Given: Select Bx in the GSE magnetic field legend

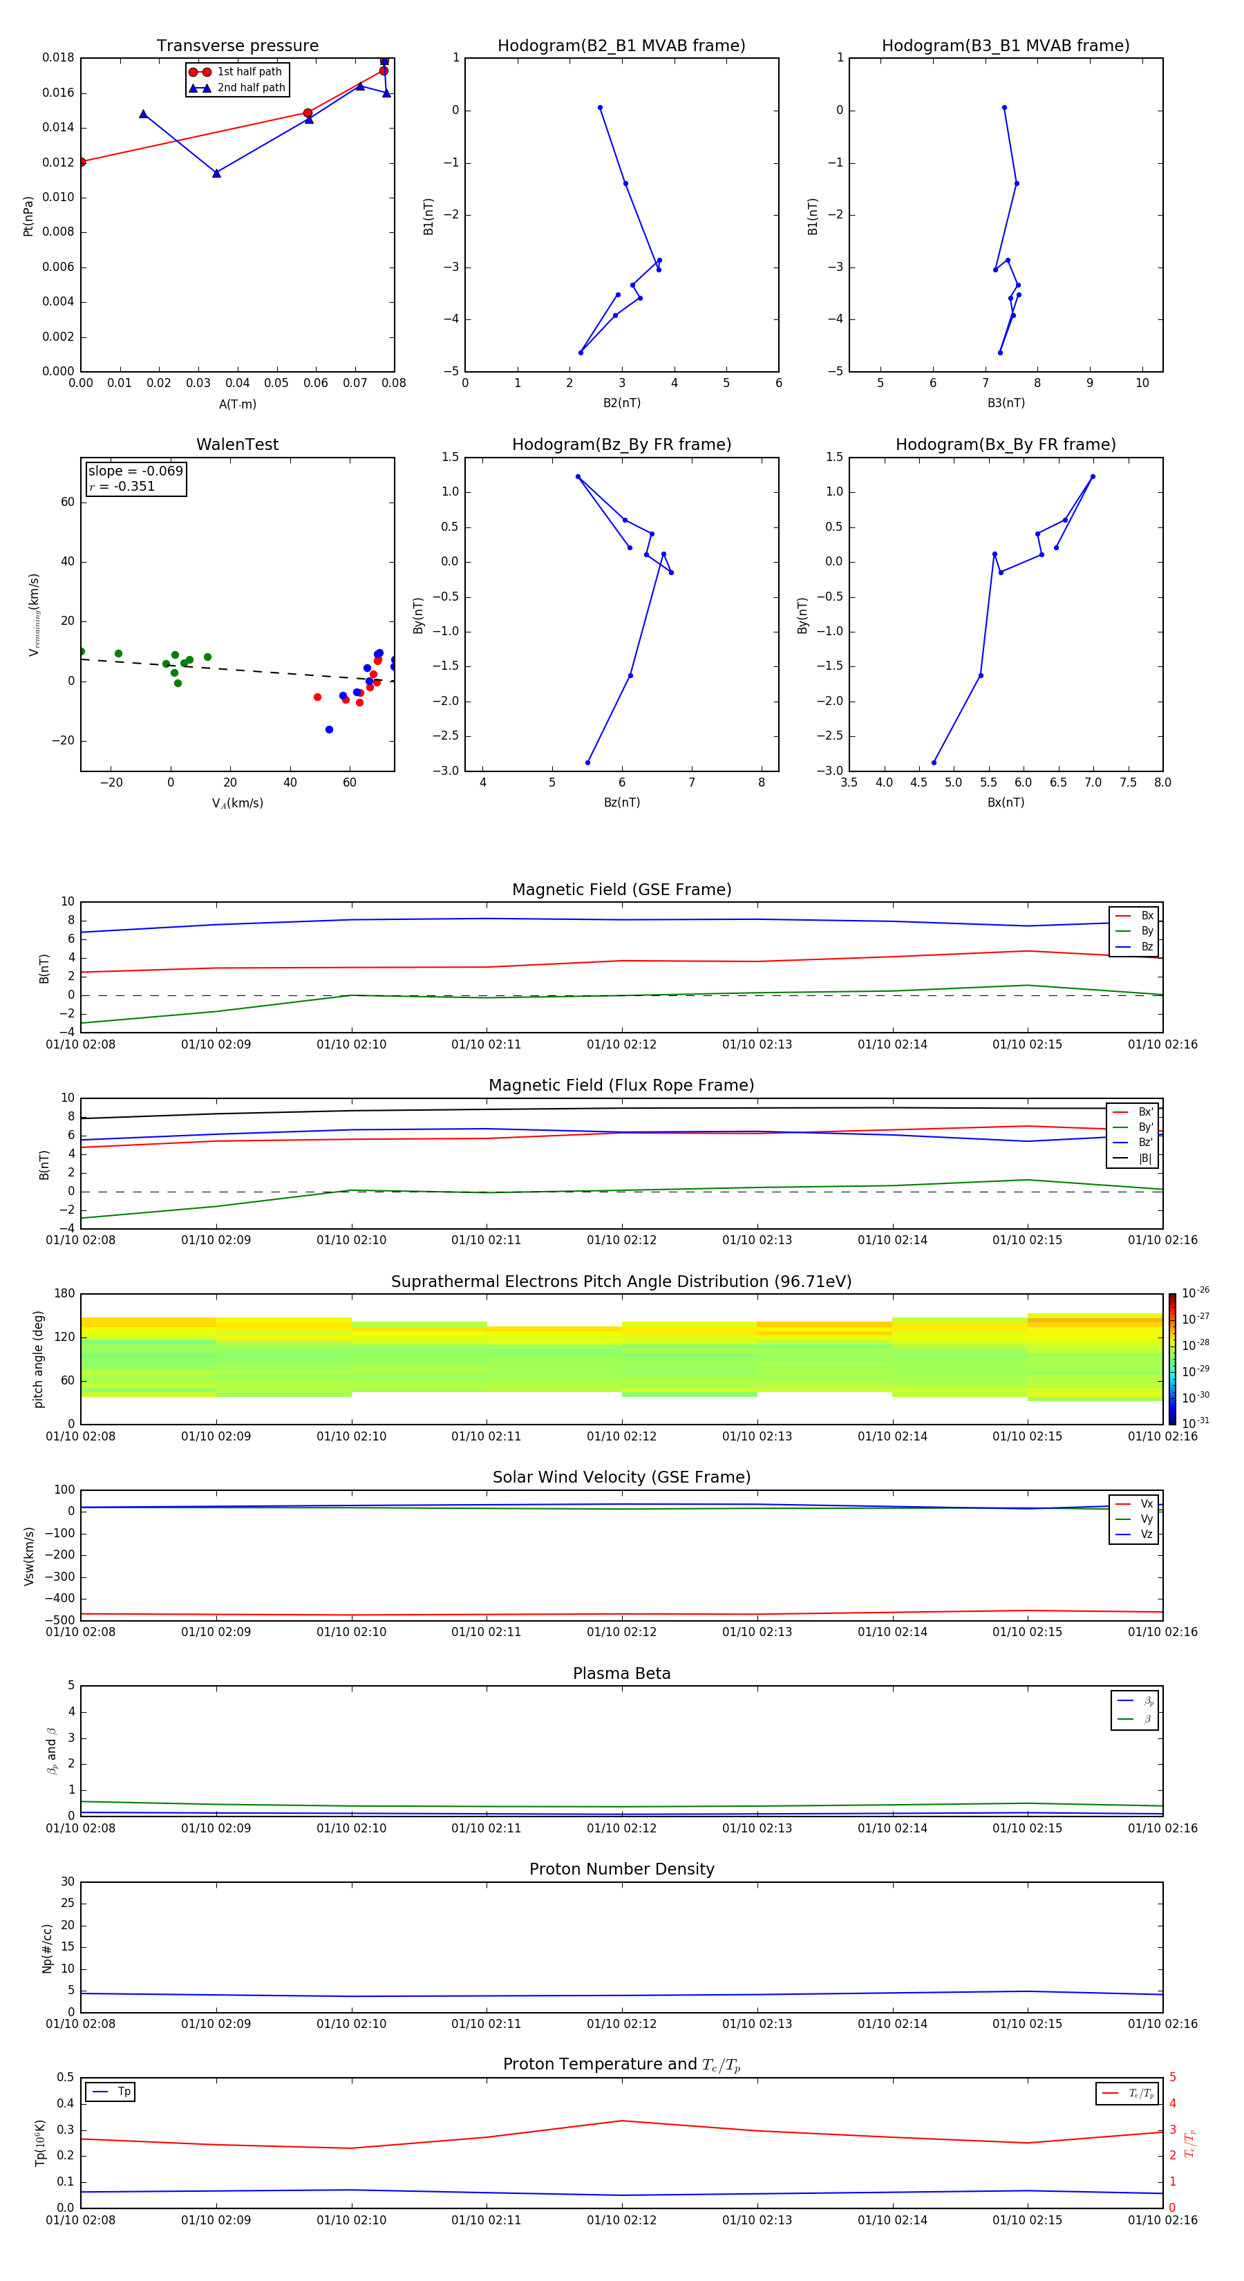Looking at the screenshot, I should tap(1134, 916).
